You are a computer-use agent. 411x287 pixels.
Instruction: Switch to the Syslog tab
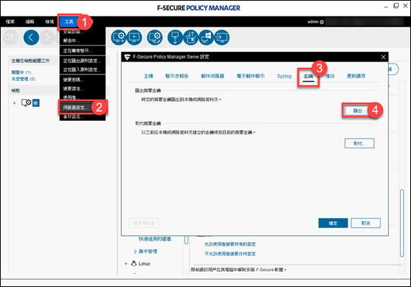coord(284,76)
